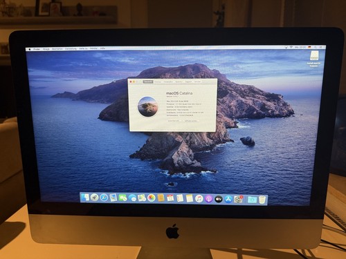Open FaceTime green icon in Dock
346x259 pixels.
click(122, 198)
